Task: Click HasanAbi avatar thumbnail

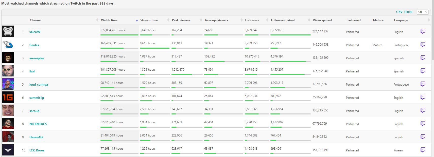Action: click(8, 137)
